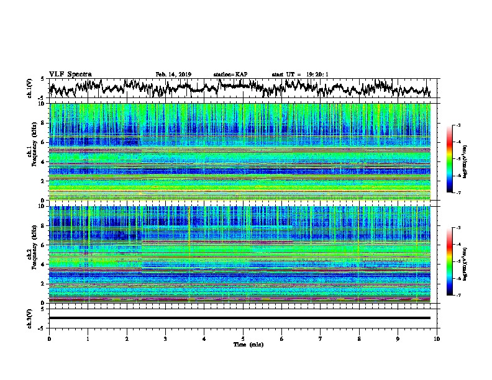This screenshot has width=492, height=380.
Task: Click the "Time (min)" axis label
Action: (248, 345)
